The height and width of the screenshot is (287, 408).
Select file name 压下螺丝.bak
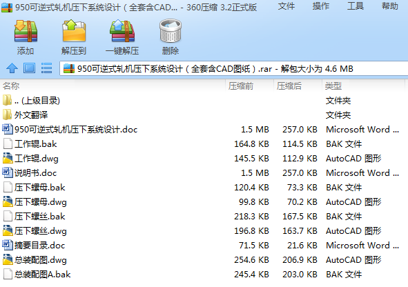(x=40, y=217)
